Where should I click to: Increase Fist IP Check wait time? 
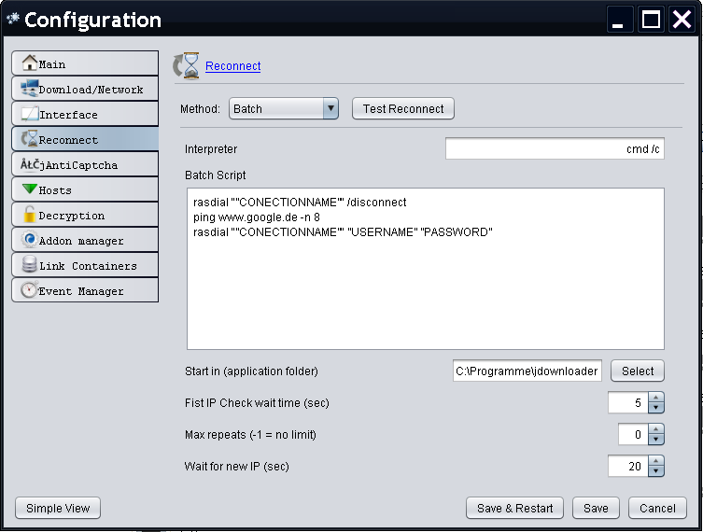click(656, 398)
